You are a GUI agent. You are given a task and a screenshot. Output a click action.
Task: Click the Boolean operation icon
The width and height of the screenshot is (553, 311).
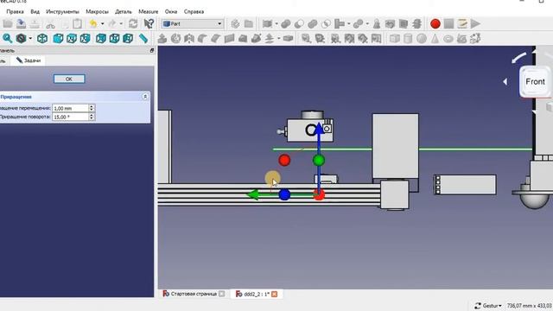[286, 23]
